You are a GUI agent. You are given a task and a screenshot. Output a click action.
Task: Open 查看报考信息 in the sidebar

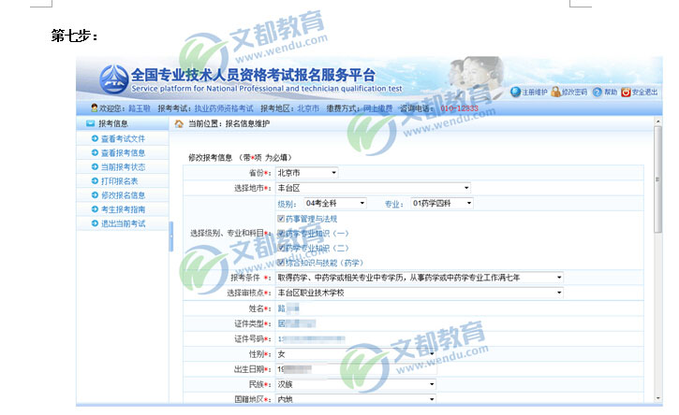[x=123, y=153]
